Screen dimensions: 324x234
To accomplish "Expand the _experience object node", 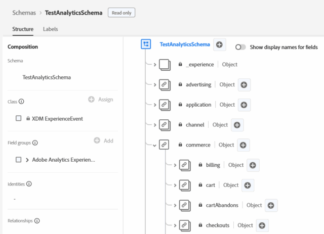I will point(154,65).
